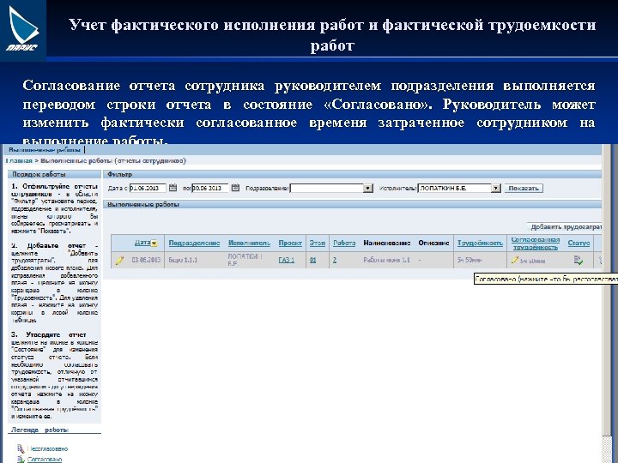Sort by Согласованная трудоёмкость header
Viewport: 618px width, 463px height.
click(x=536, y=244)
